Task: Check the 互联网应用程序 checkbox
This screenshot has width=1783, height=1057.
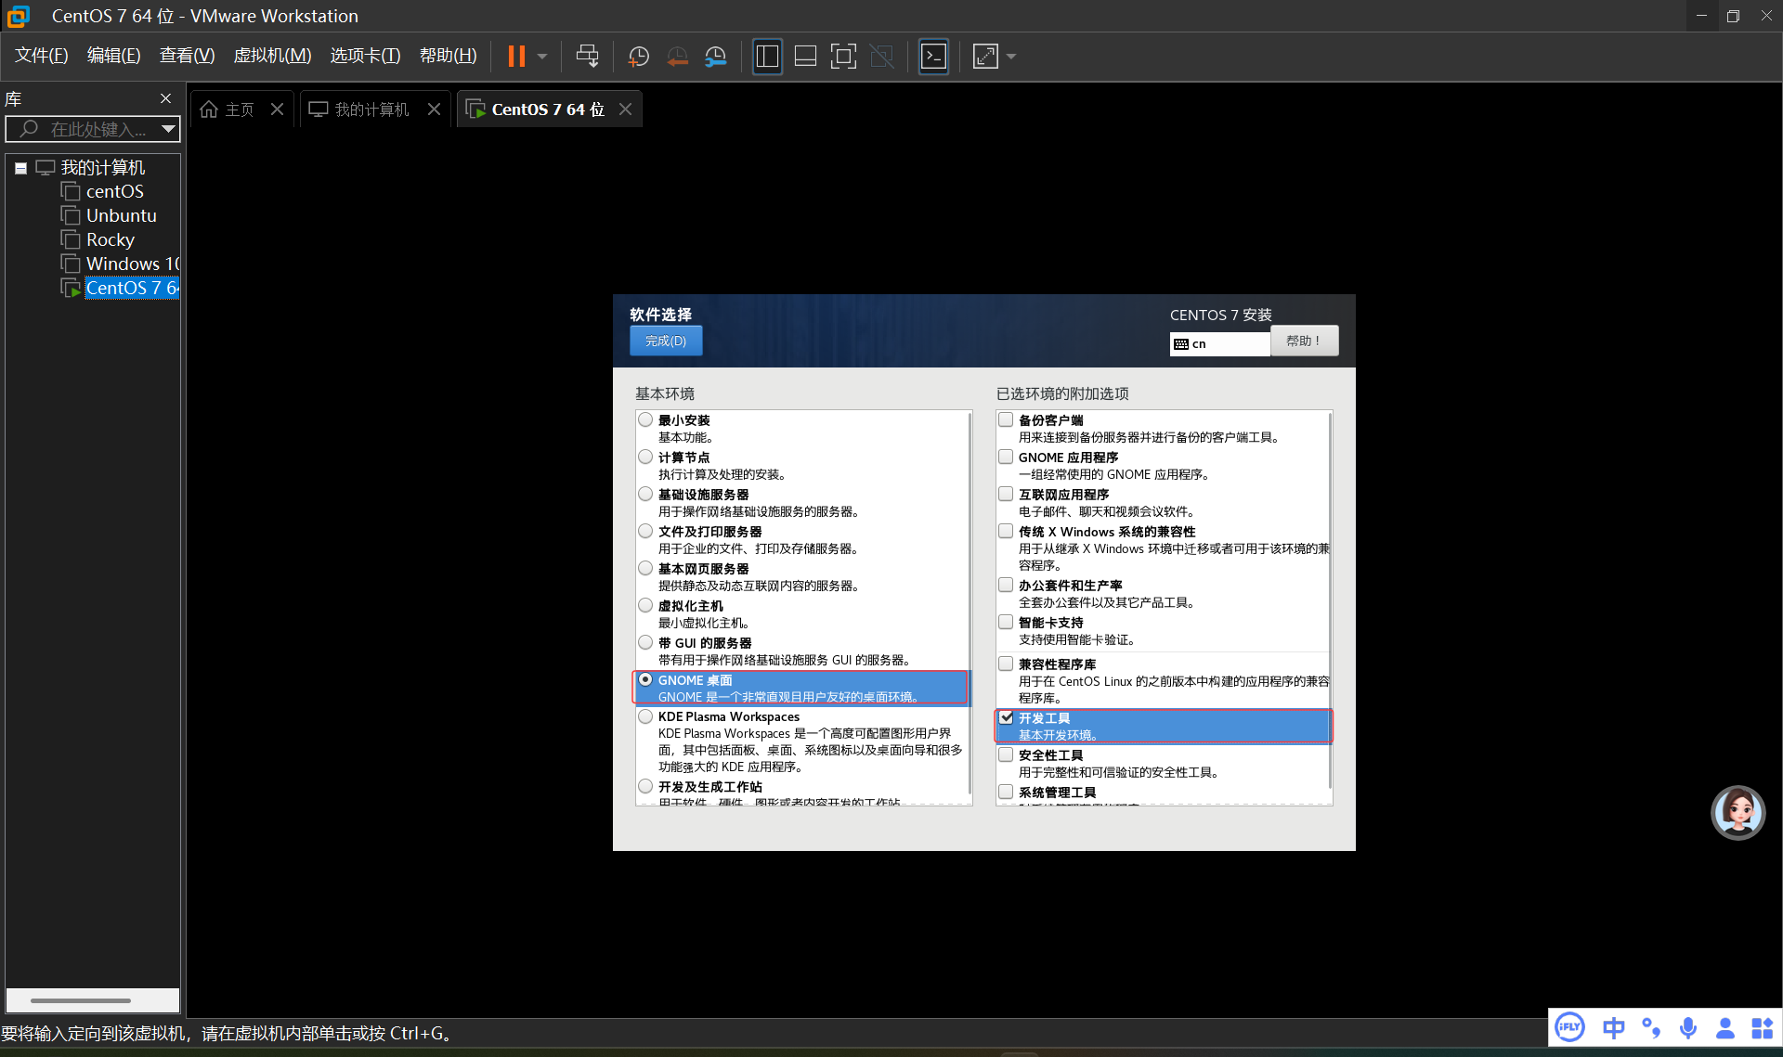Action: [1006, 495]
